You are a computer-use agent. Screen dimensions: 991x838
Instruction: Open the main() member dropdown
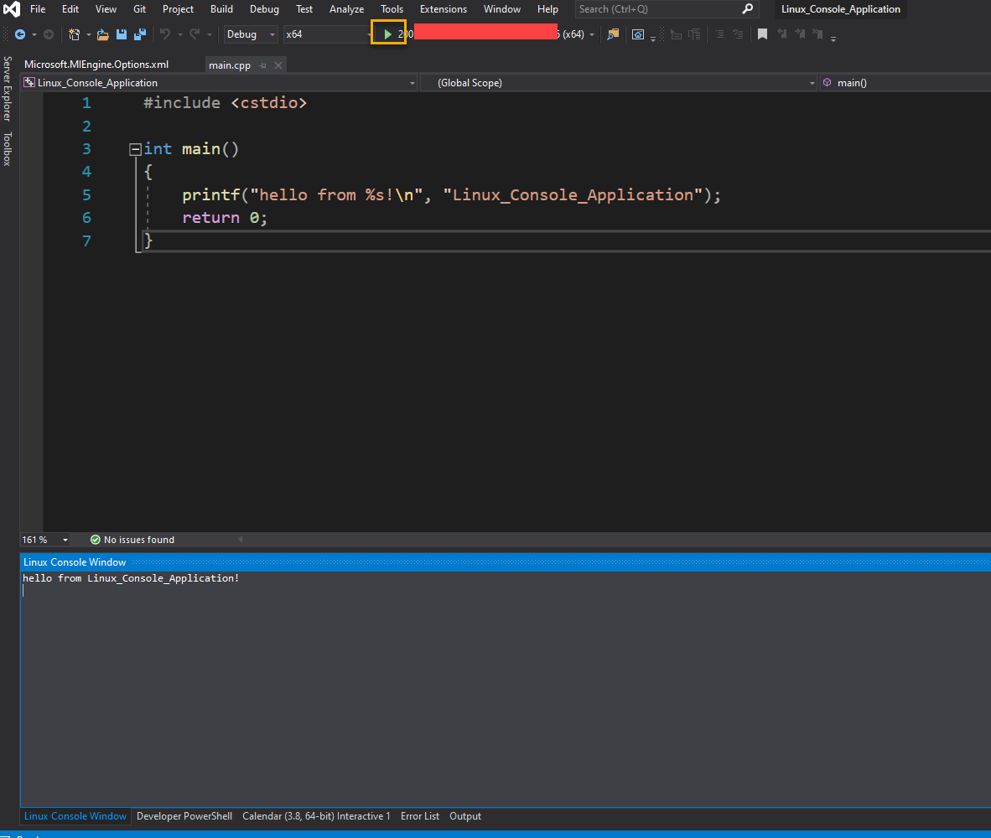pos(905,83)
